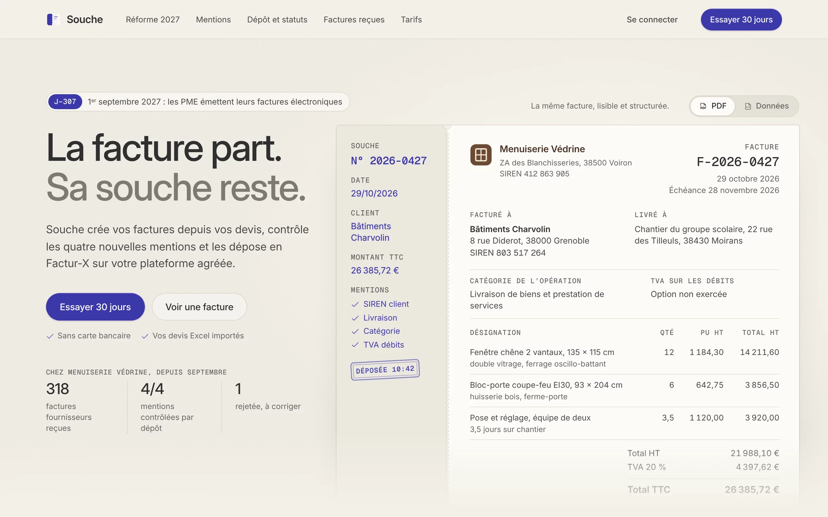Click the checkmark beside Vos devis Excel importés
Screen dimensions: 828x517
click(x=145, y=336)
